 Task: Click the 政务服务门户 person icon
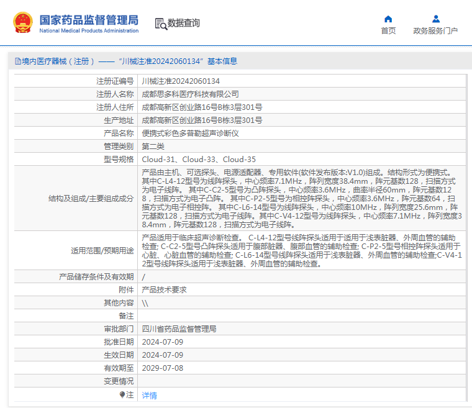pyautogui.click(x=435, y=19)
